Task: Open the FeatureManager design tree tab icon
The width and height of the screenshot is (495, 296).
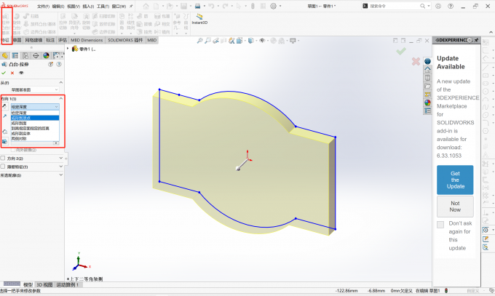Action: coord(5,55)
